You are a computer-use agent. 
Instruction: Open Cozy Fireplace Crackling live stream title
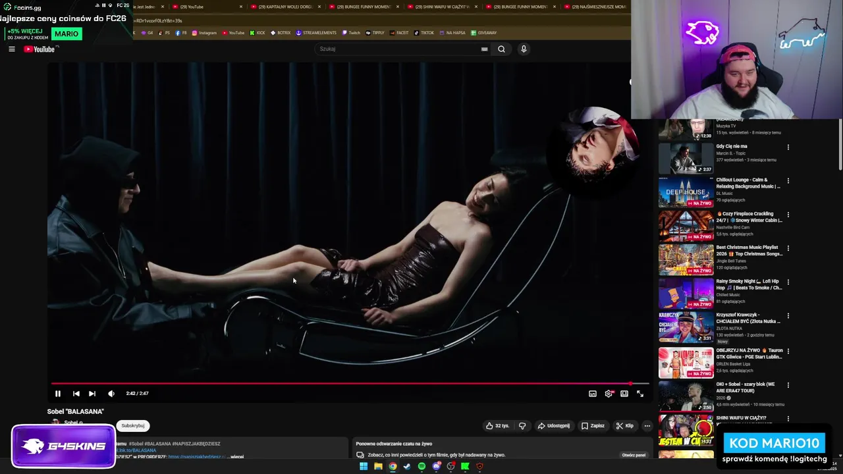tap(749, 217)
